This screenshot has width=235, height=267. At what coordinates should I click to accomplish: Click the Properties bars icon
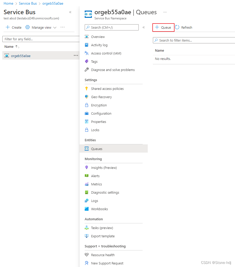coord(86,122)
